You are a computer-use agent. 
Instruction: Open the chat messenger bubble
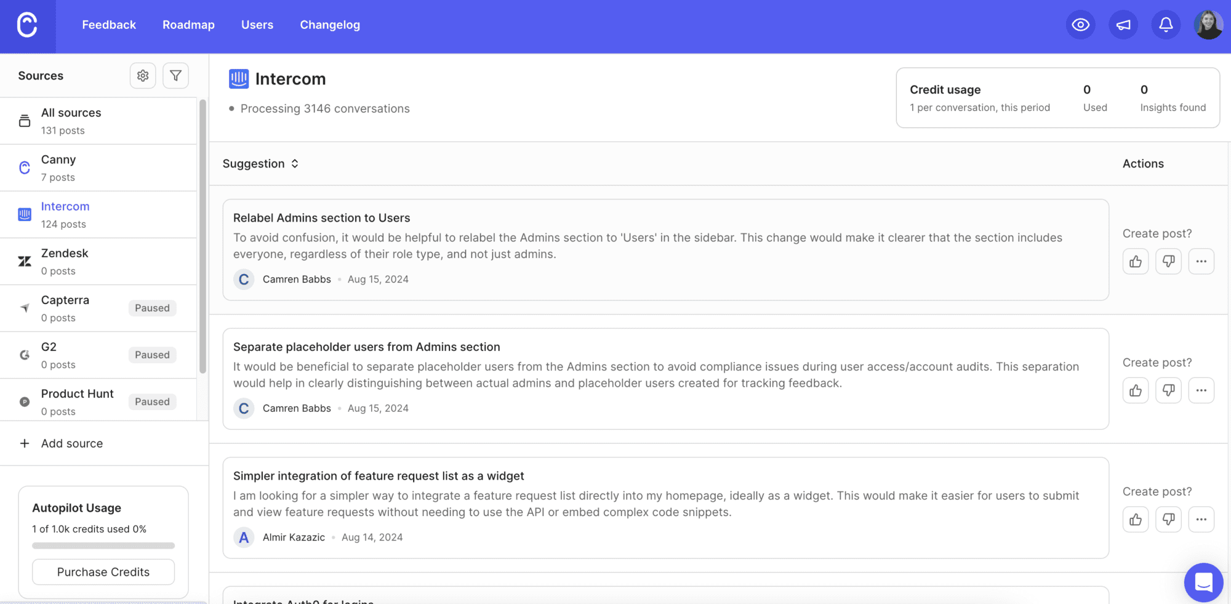pos(1203,582)
